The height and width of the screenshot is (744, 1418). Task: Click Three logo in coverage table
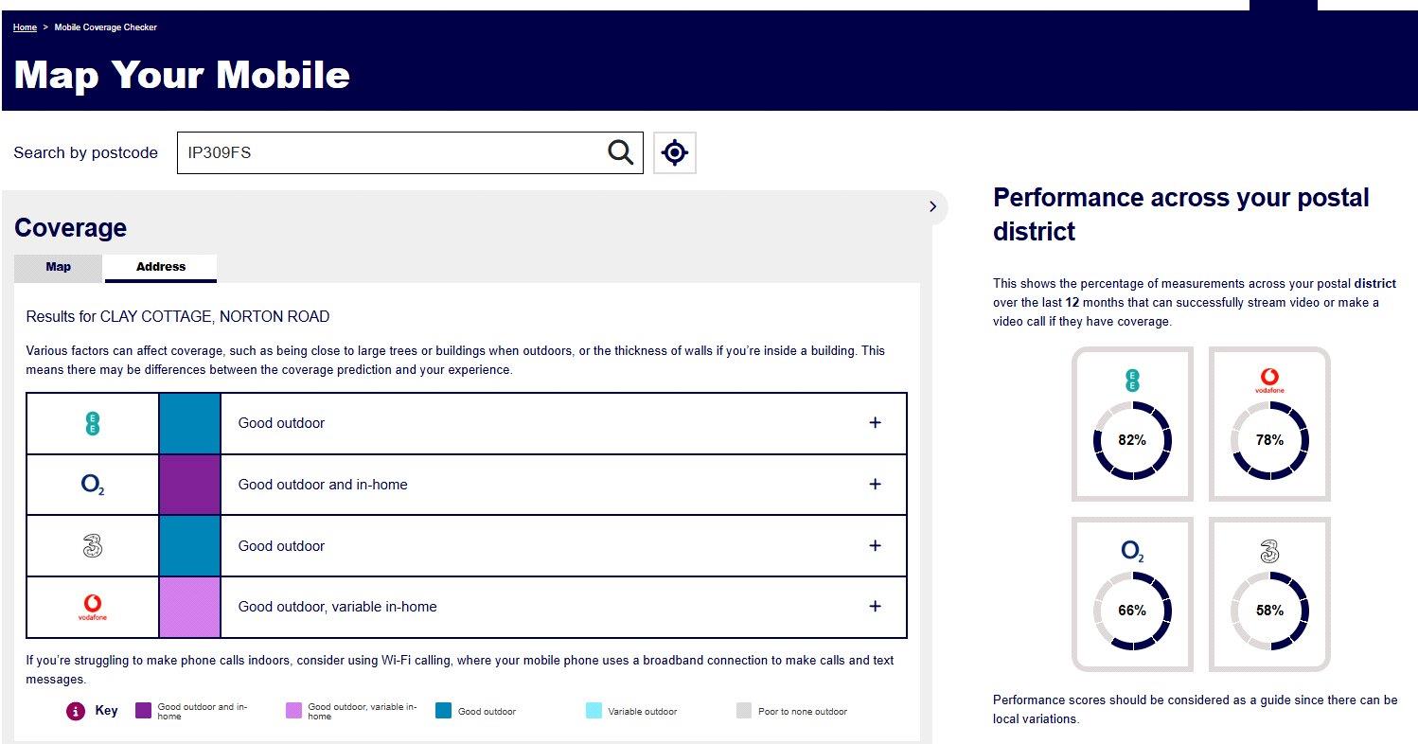point(92,546)
